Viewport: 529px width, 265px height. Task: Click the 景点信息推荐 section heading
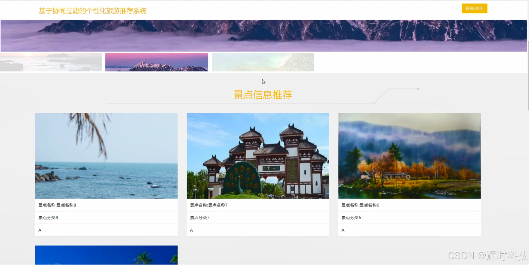[x=263, y=95]
